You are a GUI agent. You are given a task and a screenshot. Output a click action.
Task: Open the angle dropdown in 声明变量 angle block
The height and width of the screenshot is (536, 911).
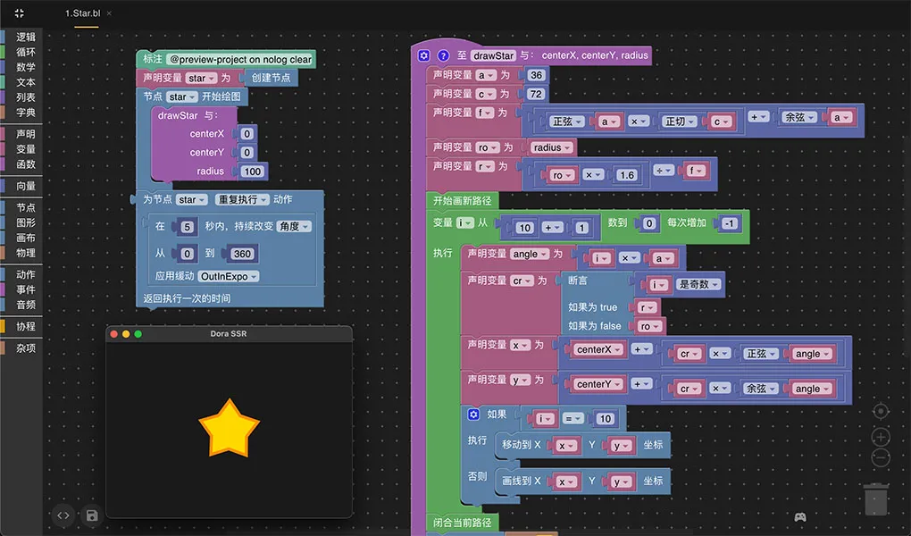530,254
